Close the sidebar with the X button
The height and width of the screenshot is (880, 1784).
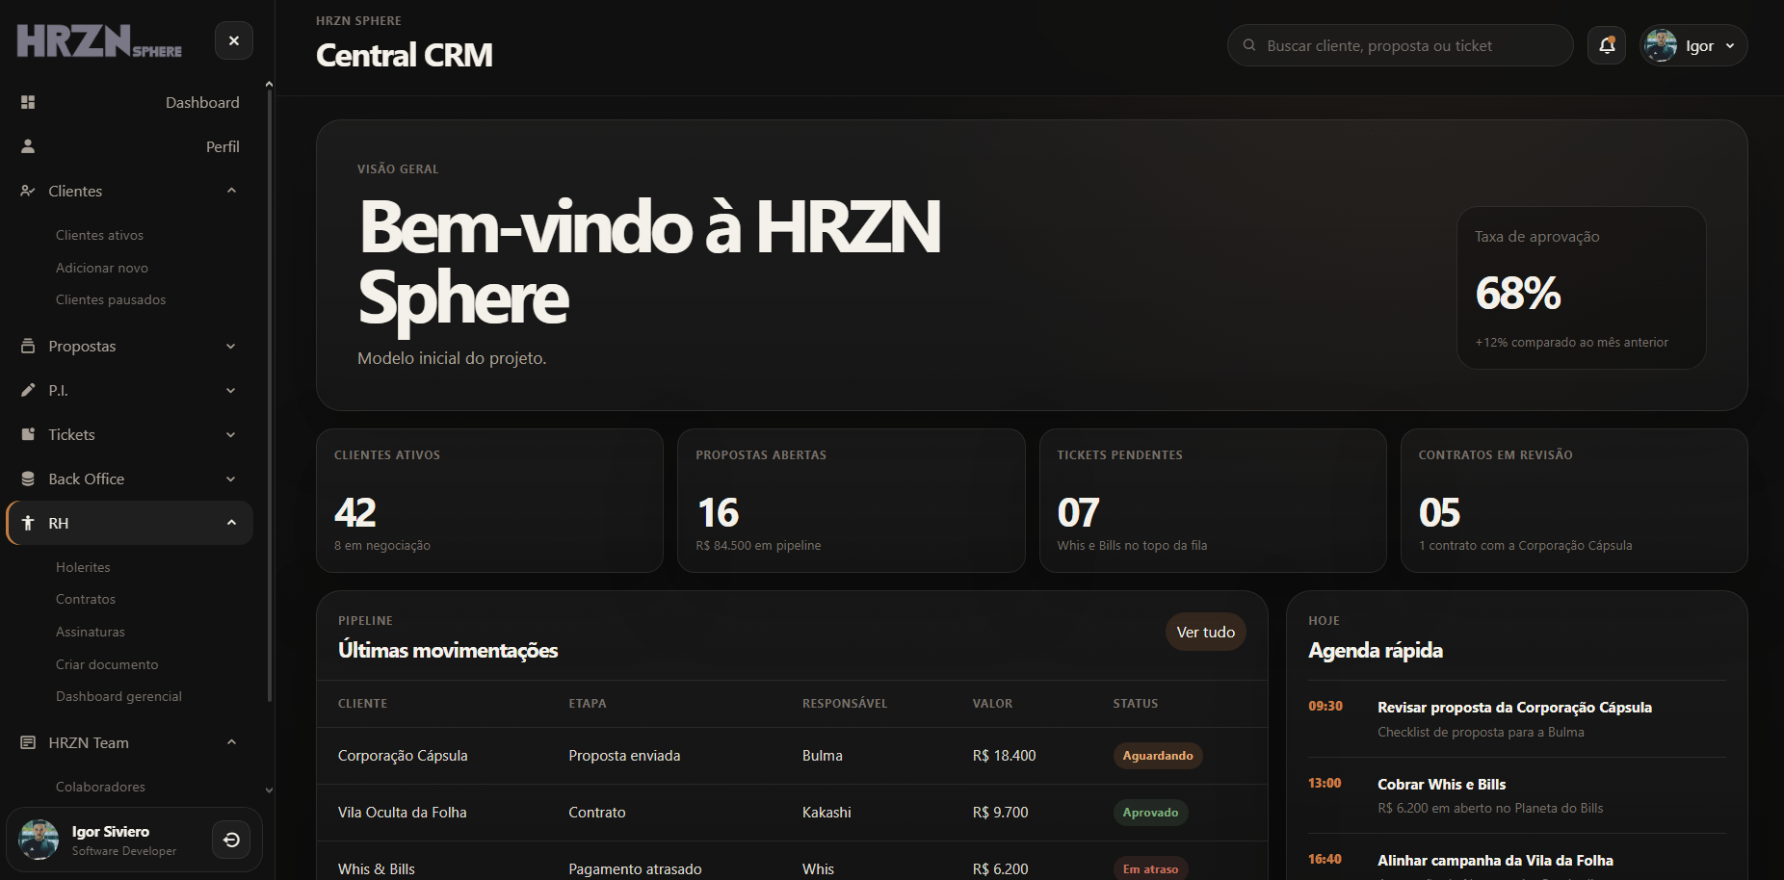pyautogui.click(x=233, y=40)
